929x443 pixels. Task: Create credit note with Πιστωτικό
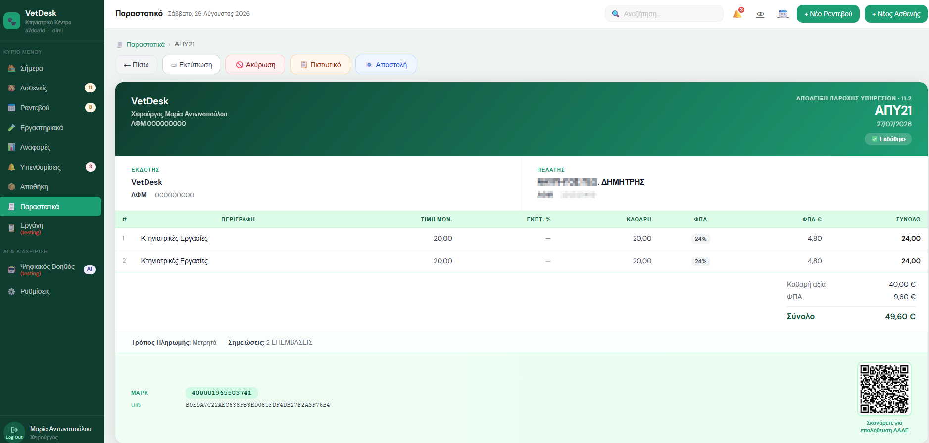pos(320,65)
